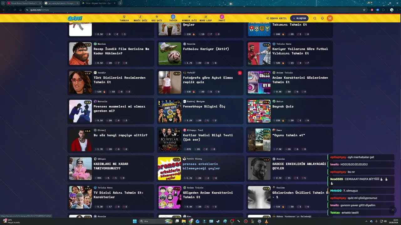Reload the page in the browser

[14, 10]
